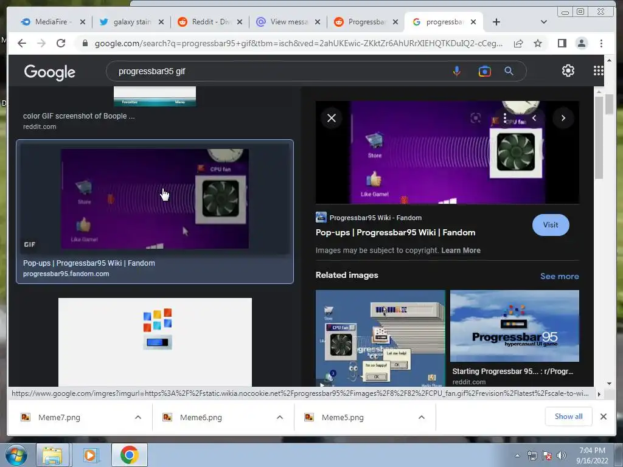Open Google quick settings gear
The width and height of the screenshot is (623, 467).
568,71
